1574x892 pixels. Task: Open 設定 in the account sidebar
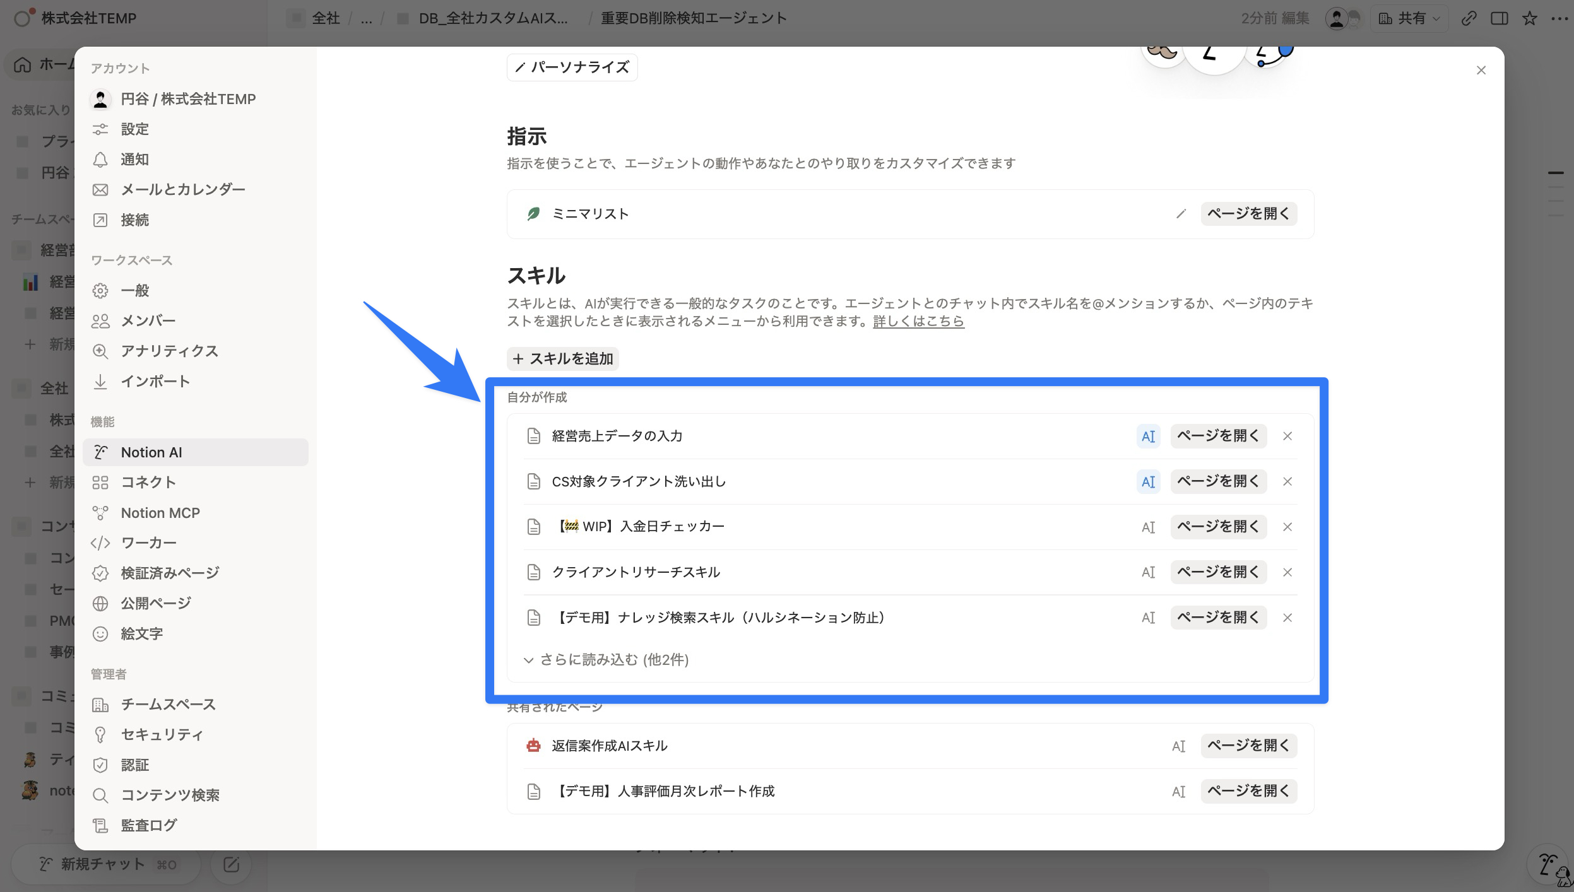196,129
